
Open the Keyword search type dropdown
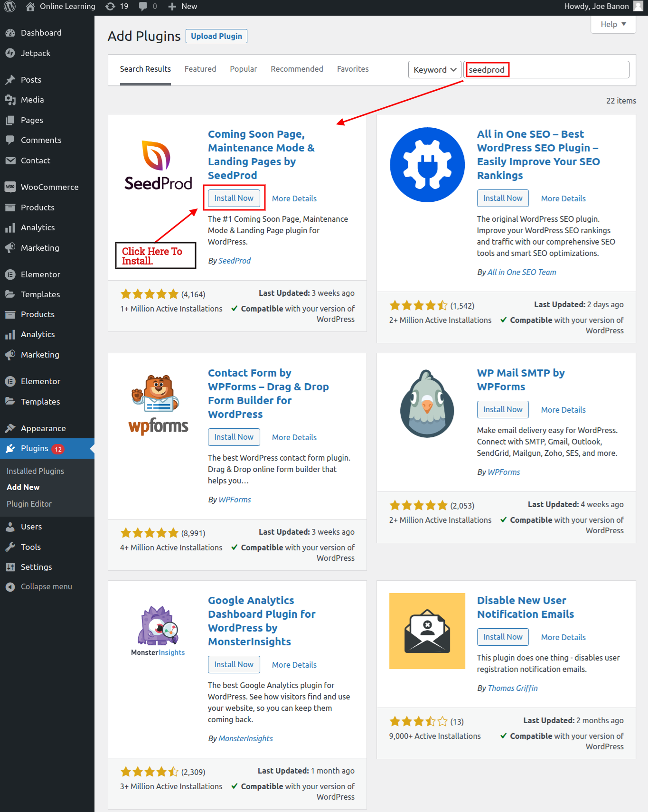click(434, 70)
